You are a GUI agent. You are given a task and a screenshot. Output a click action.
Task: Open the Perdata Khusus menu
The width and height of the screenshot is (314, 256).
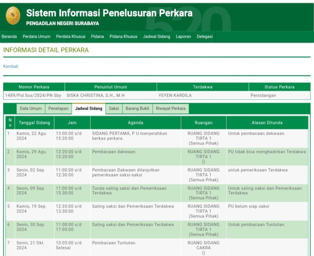pos(71,37)
